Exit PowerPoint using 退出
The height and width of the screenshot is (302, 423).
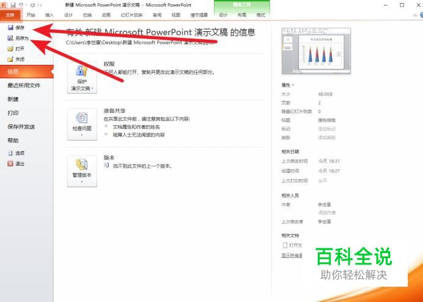16,164
